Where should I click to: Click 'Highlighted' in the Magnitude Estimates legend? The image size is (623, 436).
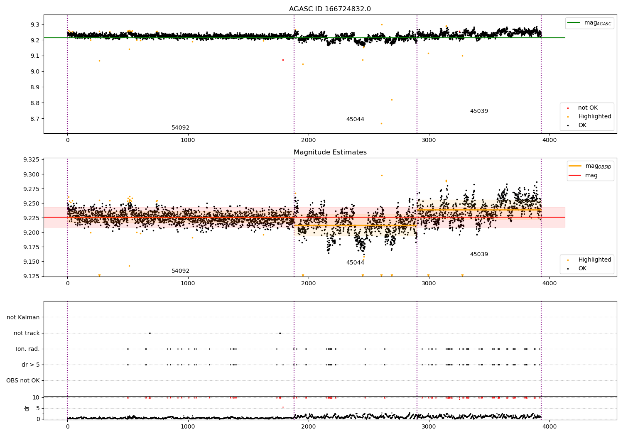595,260
